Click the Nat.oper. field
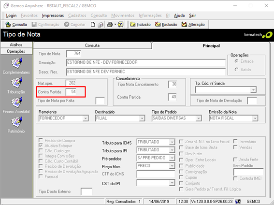 coord(71,83)
